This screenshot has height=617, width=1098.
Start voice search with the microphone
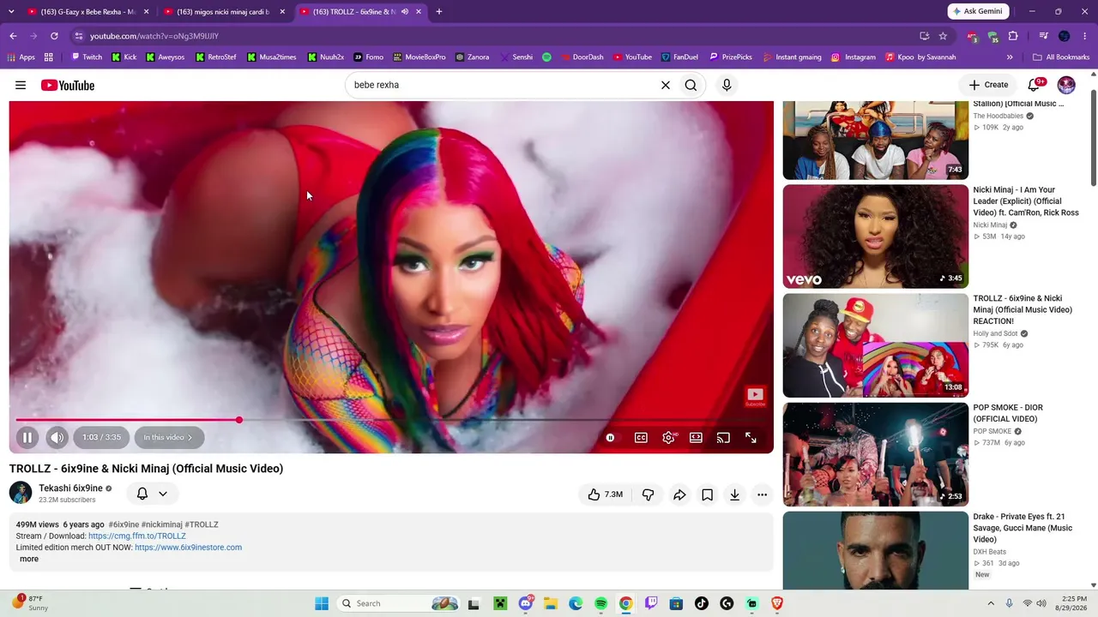point(727,85)
